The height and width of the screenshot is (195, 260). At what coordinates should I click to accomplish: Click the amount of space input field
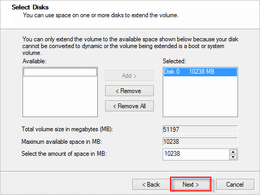pyautogui.click(x=196, y=154)
